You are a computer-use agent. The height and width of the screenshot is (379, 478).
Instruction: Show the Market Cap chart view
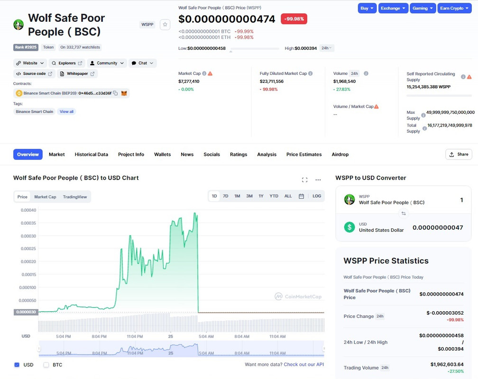45,197
